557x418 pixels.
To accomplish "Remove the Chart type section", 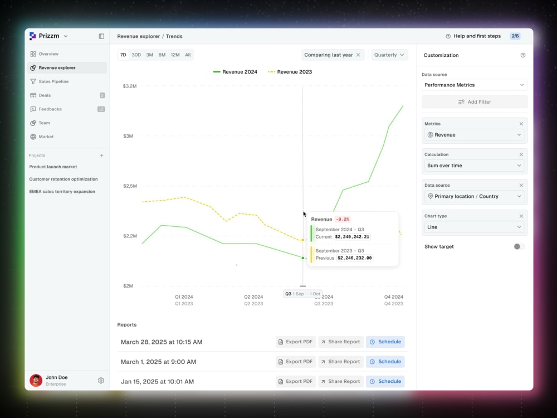I will [x=521, y=216].
